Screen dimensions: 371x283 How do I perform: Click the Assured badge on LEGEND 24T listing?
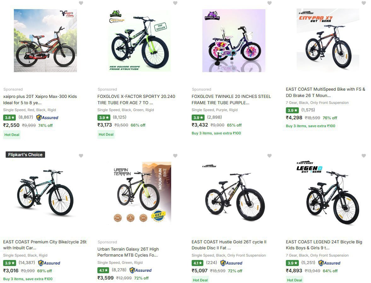coord(329,263)
